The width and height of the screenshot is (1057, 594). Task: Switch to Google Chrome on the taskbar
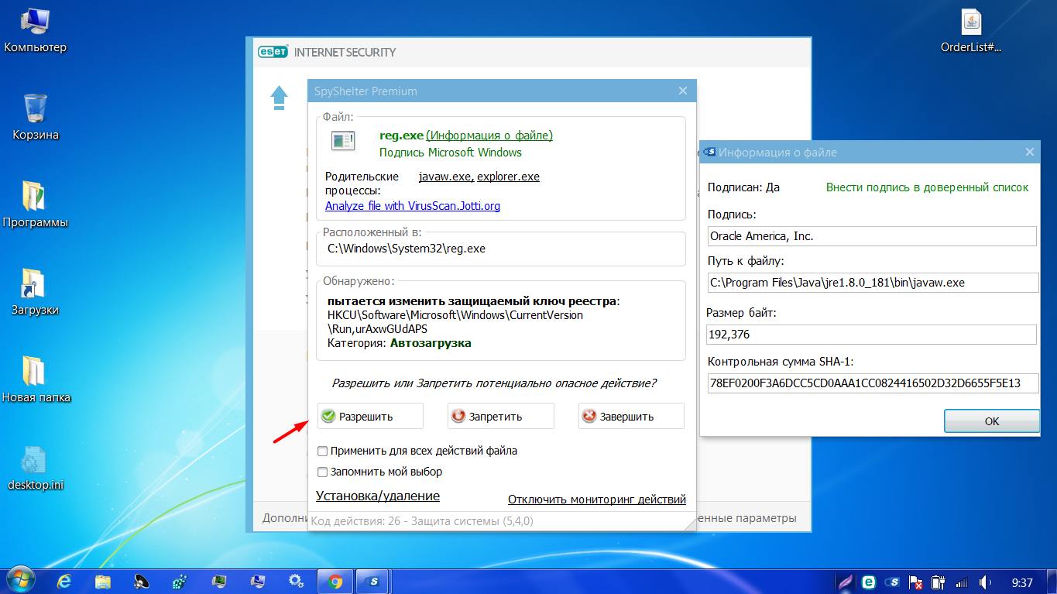pyautogui.click(x=335, y=581)
